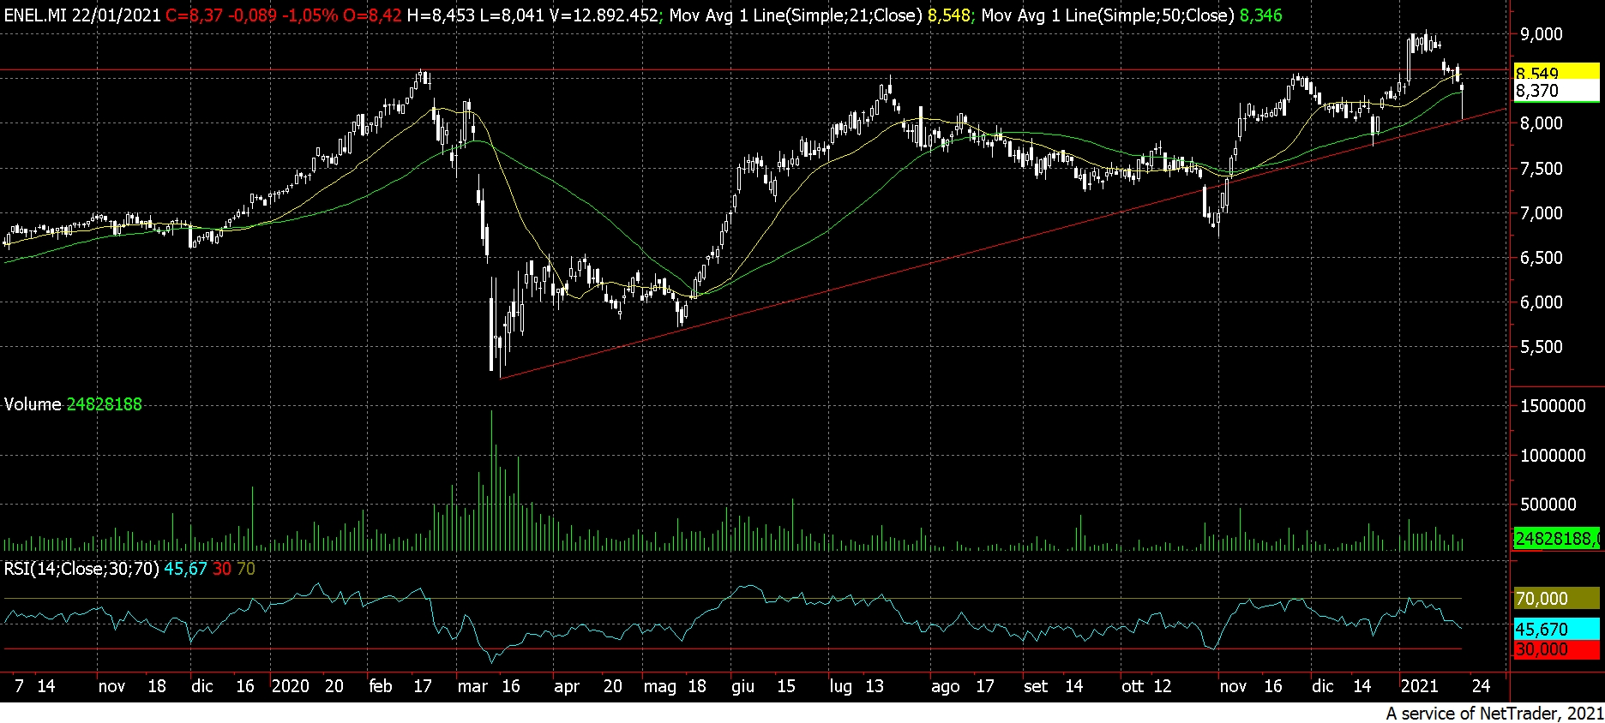
Task: Click the 9,000 price axis label
Action: [1542, 34]
